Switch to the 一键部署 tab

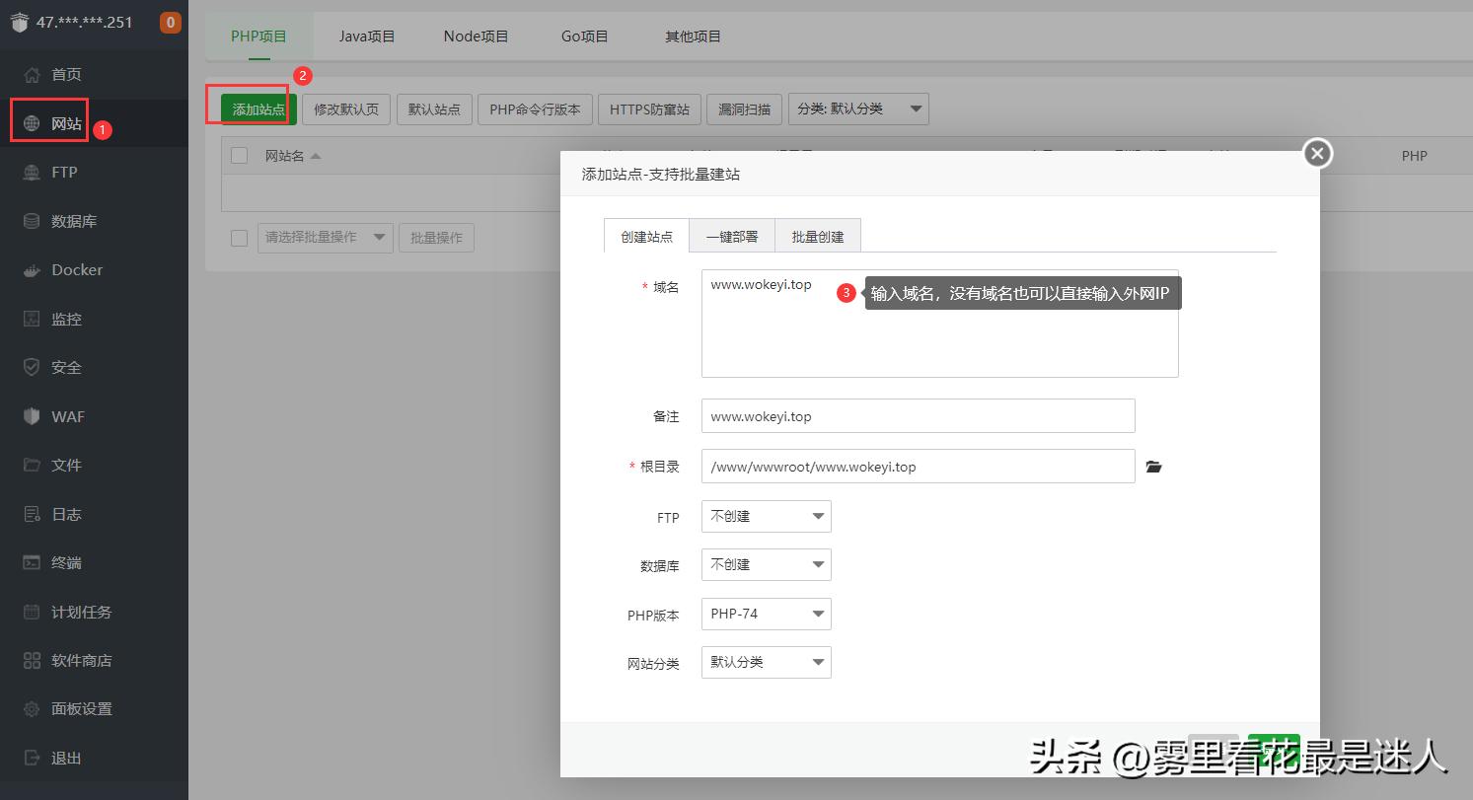(732, 235)
